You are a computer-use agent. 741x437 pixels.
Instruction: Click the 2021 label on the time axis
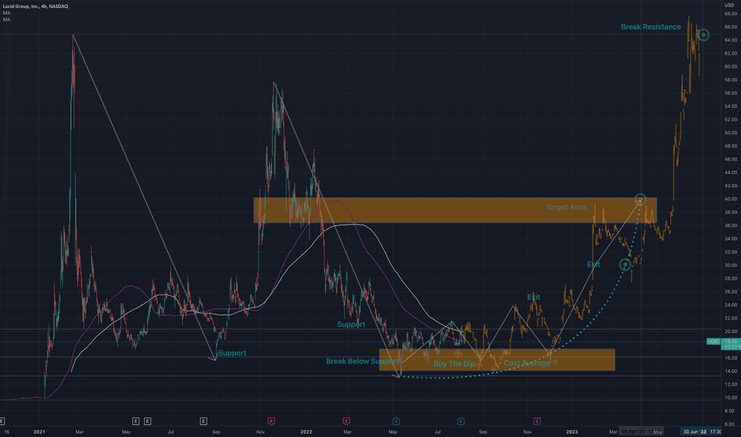click(39, 431)
